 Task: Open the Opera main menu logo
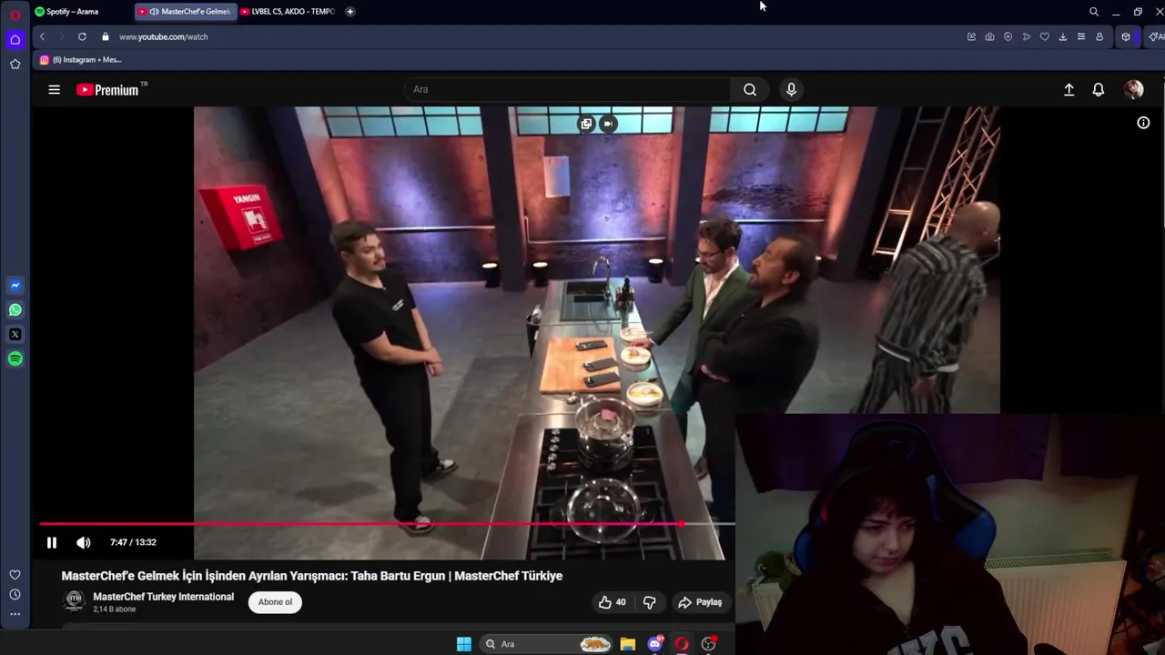click(x=15, y=15)
